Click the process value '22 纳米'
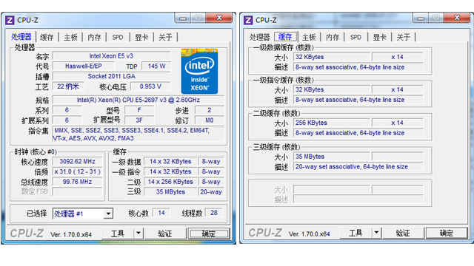This screenshot has height=266, width=474. 68,86
